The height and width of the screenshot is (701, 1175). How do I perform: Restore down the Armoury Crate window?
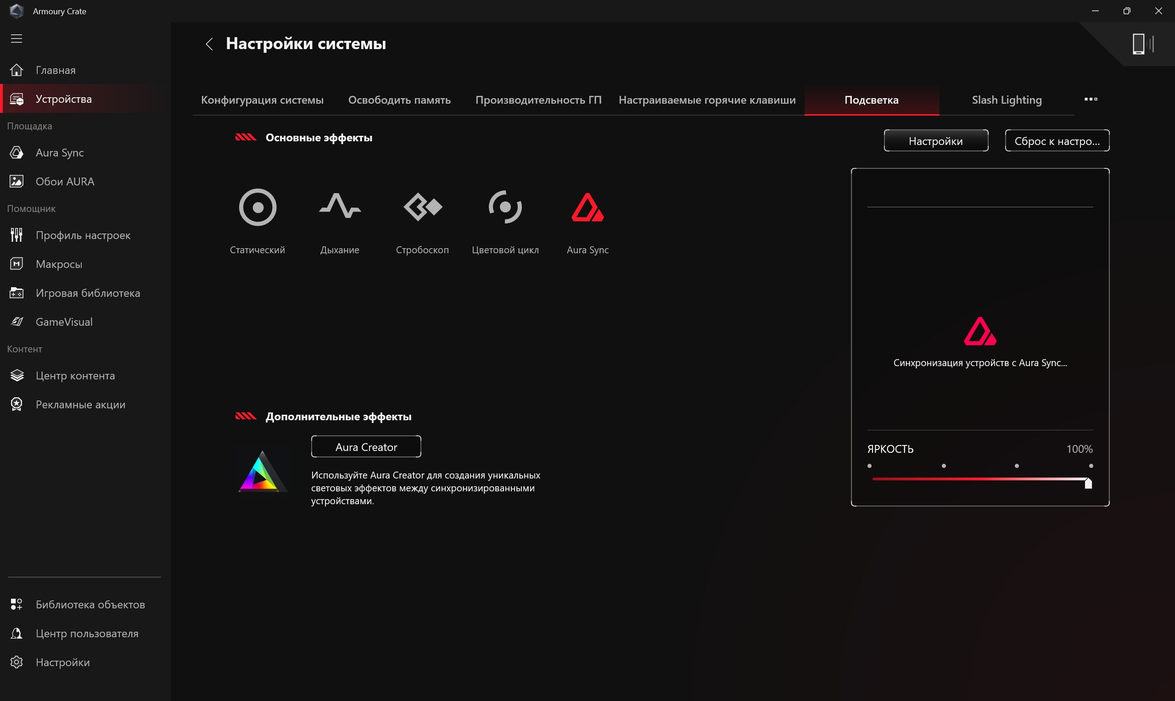coord(1127,11)
